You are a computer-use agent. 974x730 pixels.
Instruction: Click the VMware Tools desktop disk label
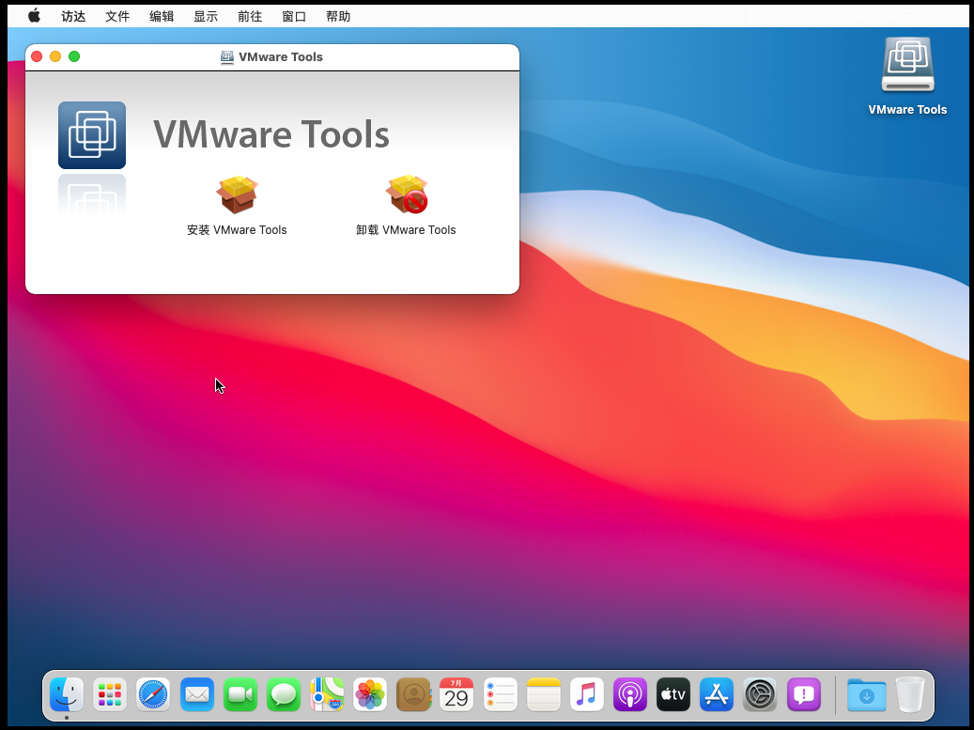(907, 110)
